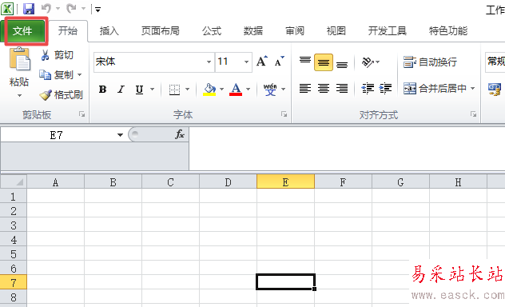505x307 pixels.
Task: Open the 剪贴板 dialog launcher
Action: 82,114
